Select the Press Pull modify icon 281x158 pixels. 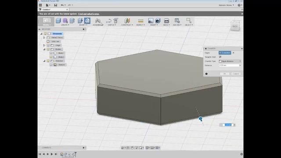pos(80,21)
